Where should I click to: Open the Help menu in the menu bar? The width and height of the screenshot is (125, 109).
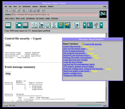(x=105, y=6)
